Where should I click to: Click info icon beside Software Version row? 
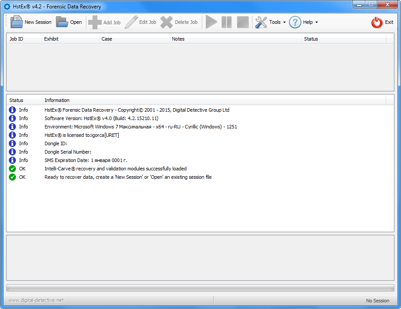12,118
